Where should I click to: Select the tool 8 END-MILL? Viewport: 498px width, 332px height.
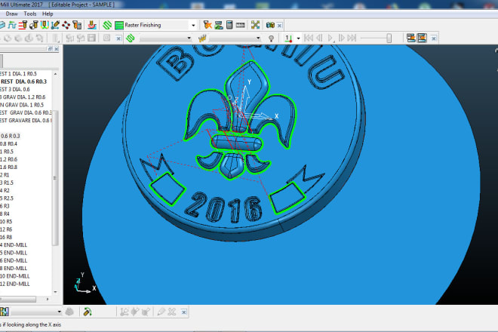tap(14, 269)
